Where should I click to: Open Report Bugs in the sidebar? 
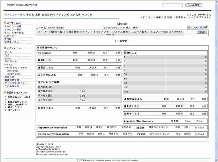tap(14, 74)
